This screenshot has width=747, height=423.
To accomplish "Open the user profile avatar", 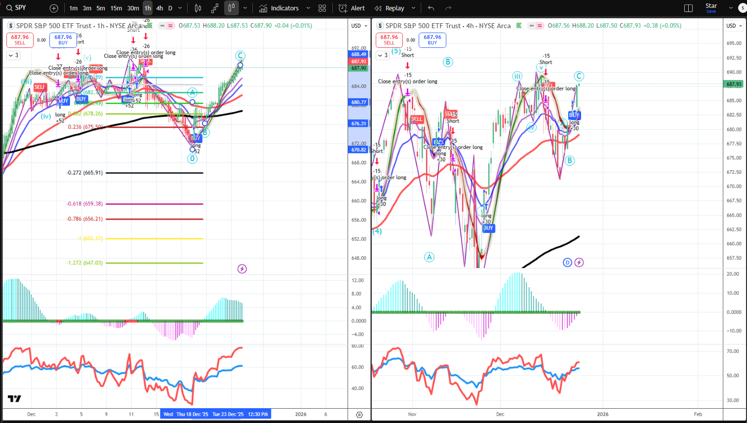I will click(x=743, y=8).
